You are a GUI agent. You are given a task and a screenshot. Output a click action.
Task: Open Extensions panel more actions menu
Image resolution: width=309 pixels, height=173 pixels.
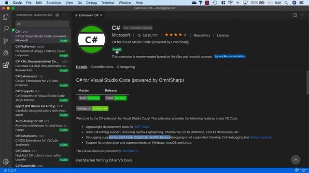[x=65, y=15]
